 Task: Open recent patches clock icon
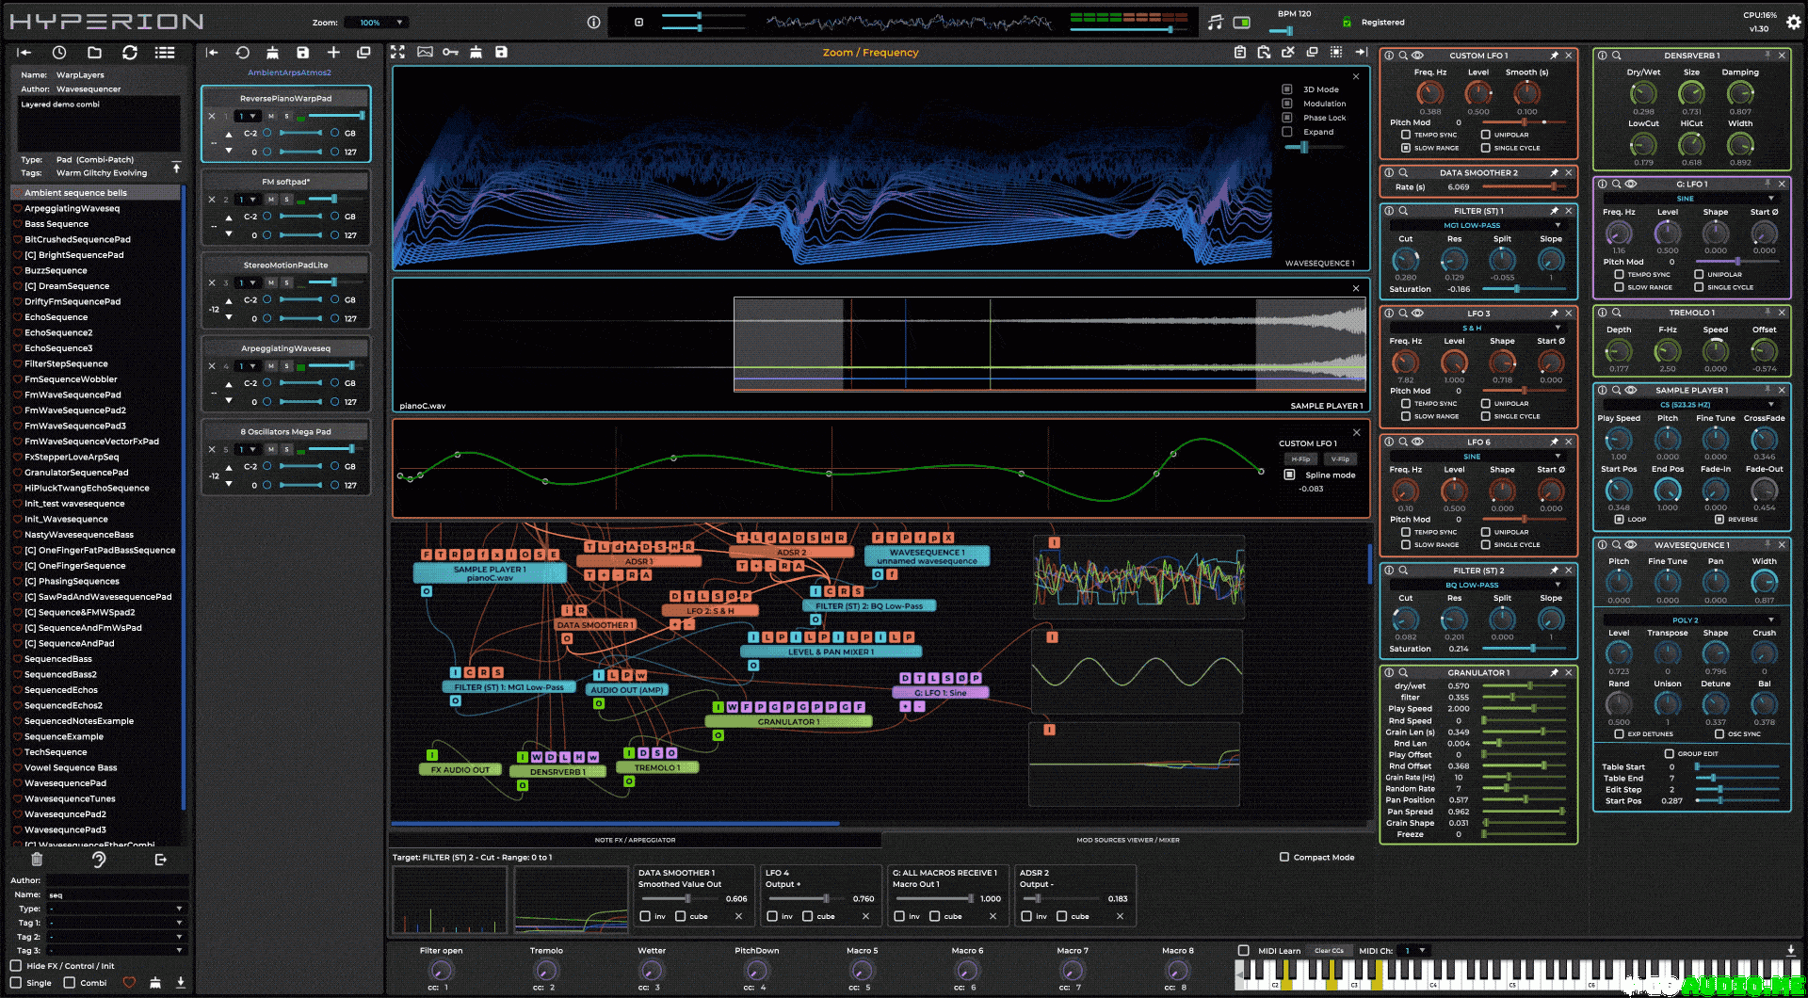[x=59, y=53]
